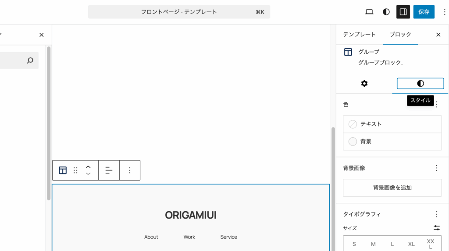Screen dimensions: 449x251
Task: Open the device preview laptop icon
Action: pyautogui.click(x=369, y=12)
